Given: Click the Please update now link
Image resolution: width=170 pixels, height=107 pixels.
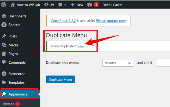Looking at the screenshot, I should 111,21.
